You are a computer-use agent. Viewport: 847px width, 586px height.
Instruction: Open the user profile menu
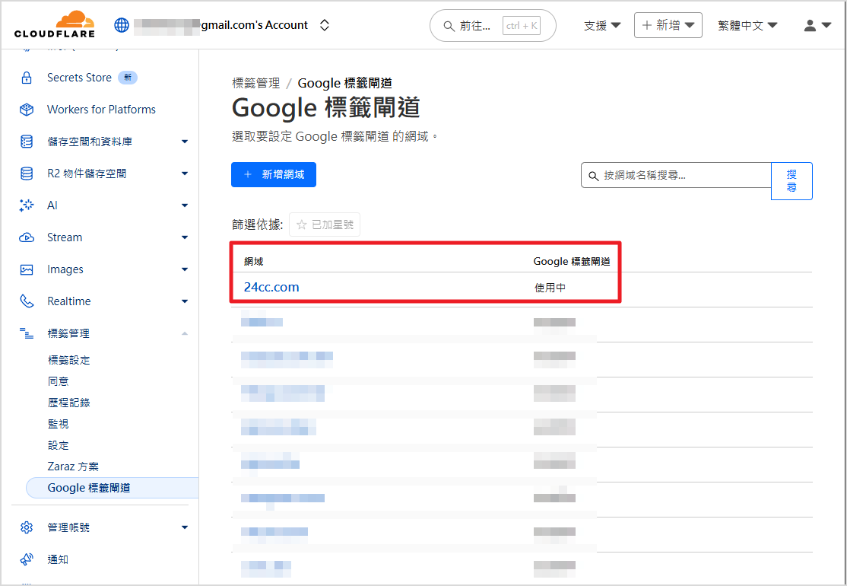pos(817,25)
